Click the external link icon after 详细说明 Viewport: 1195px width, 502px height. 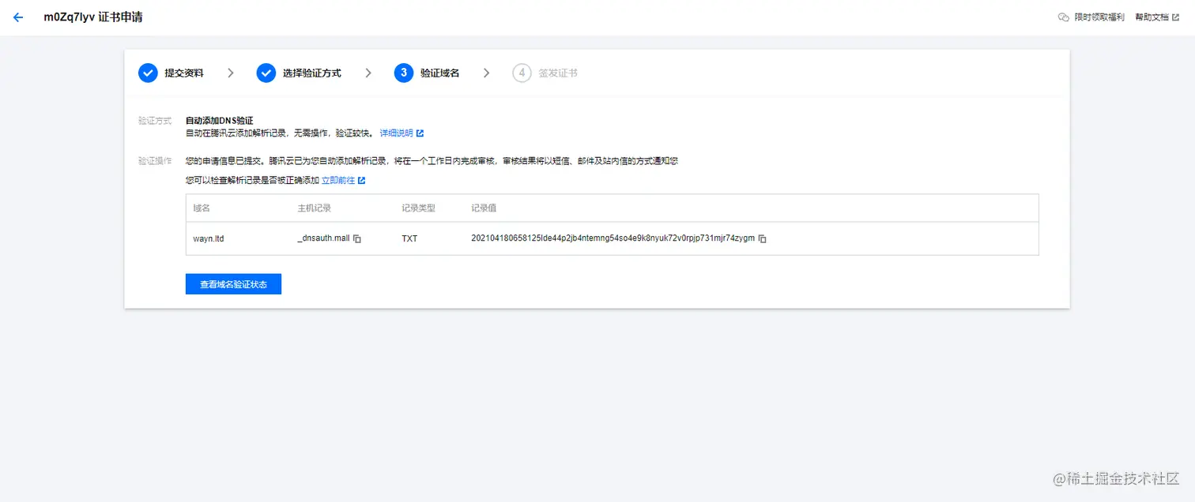click(420, 133)
